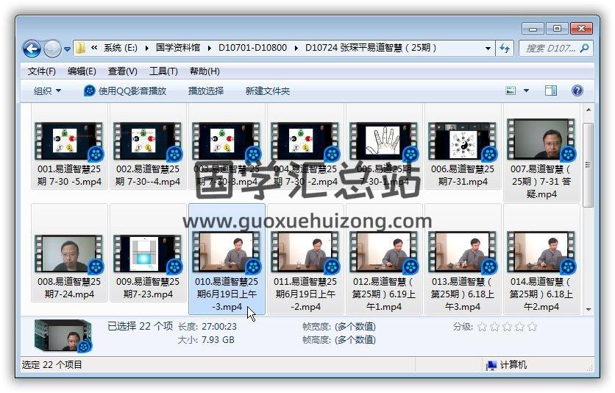Viewport: 615px width, 393px height.
Task: Show hidden breadcrumb levels with the double chevron
Action: [94, 48]
